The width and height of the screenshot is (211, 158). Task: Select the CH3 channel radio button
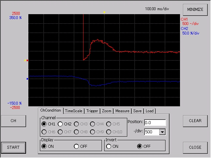pyautogui.click(x=76, y=124)
